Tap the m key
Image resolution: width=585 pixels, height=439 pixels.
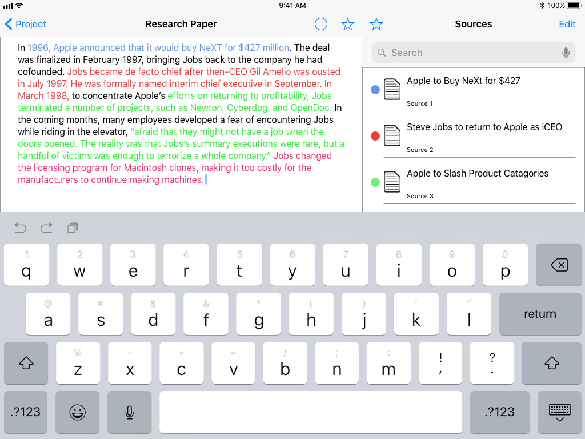point(388,363)
